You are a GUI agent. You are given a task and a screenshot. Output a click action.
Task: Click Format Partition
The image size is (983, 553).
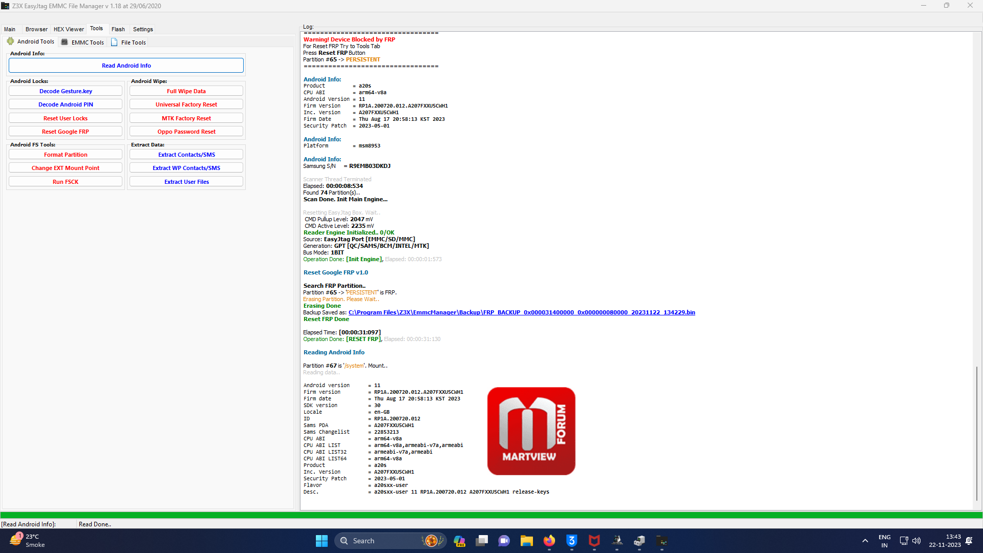click(66, 155)
